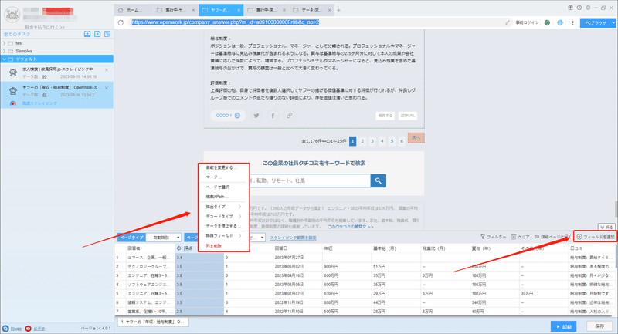Click the crab avatar profile icon
Screen dimensions: 618x334
(12, 15)
